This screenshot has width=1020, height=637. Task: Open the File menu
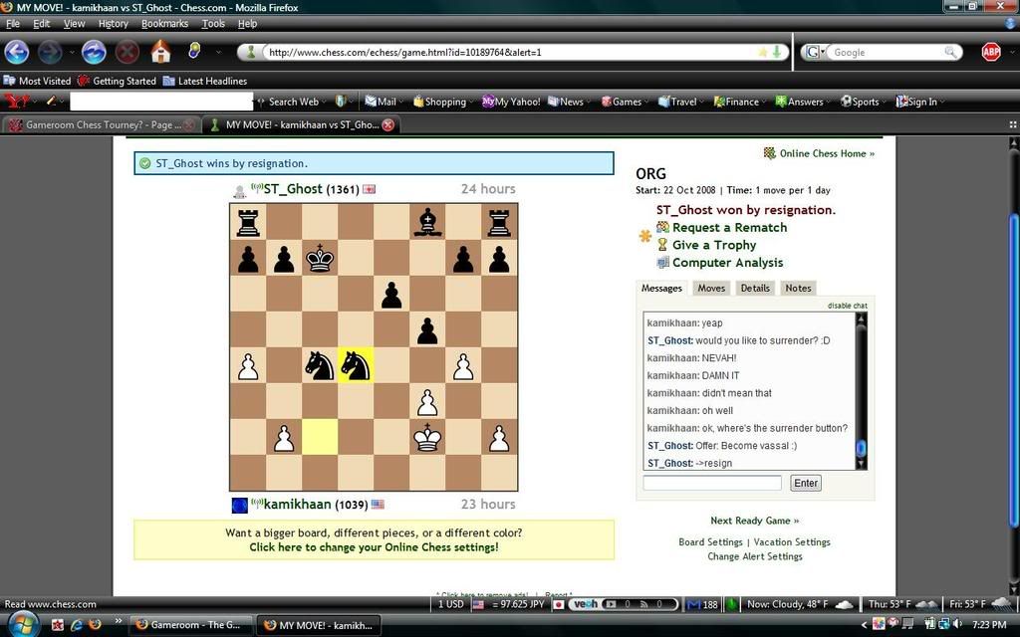click(x=12, y=24)
